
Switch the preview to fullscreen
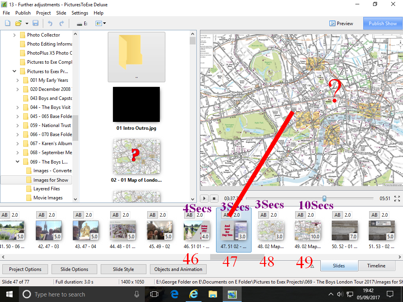click(x=397, y=199)
